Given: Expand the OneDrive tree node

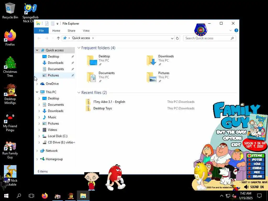Looking at the screenshot, I should click(37, 84).
